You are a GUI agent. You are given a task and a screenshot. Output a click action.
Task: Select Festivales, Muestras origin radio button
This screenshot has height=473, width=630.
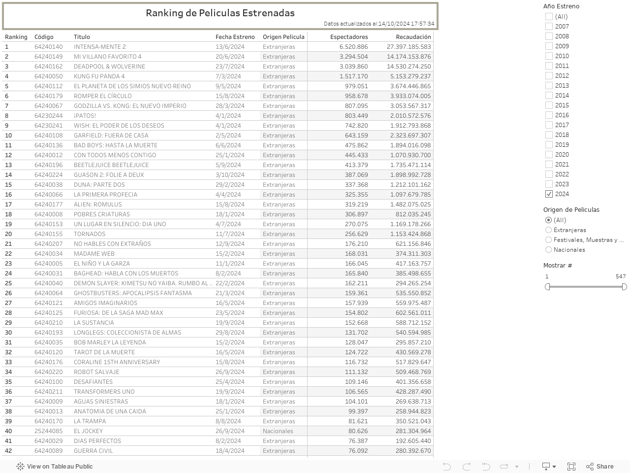pos(548,239)
